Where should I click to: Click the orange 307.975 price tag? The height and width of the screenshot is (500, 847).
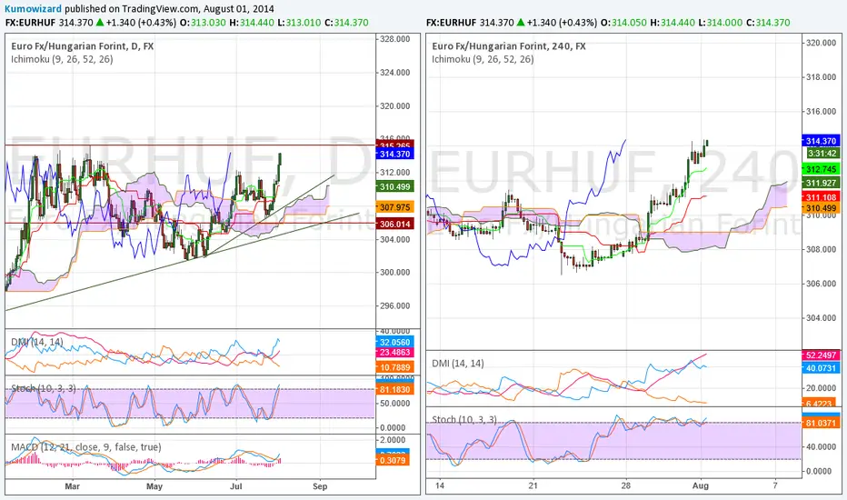click(x=394, y=207)
